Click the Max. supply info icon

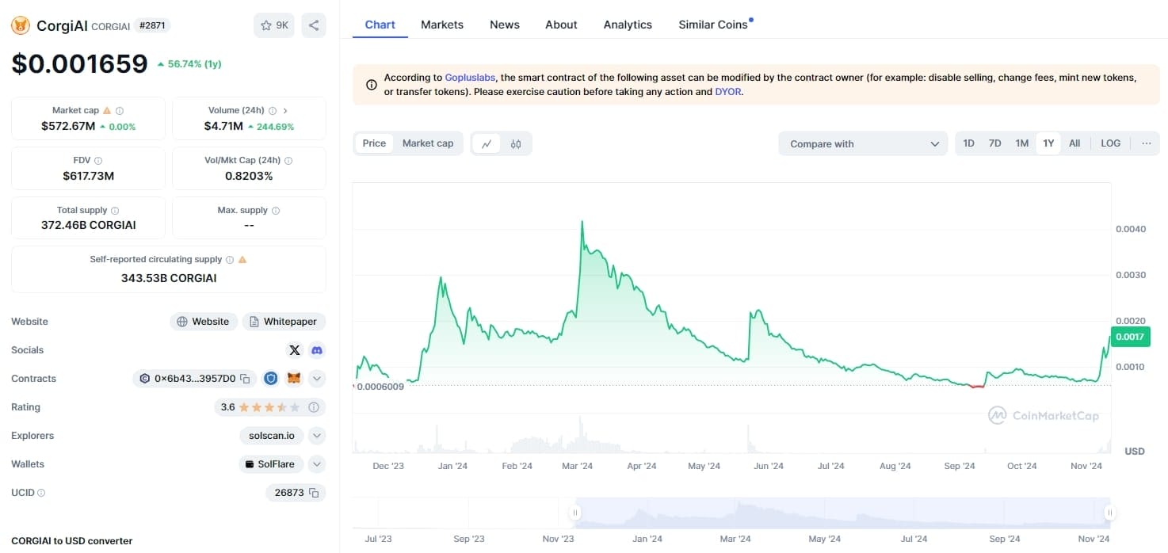276,211
